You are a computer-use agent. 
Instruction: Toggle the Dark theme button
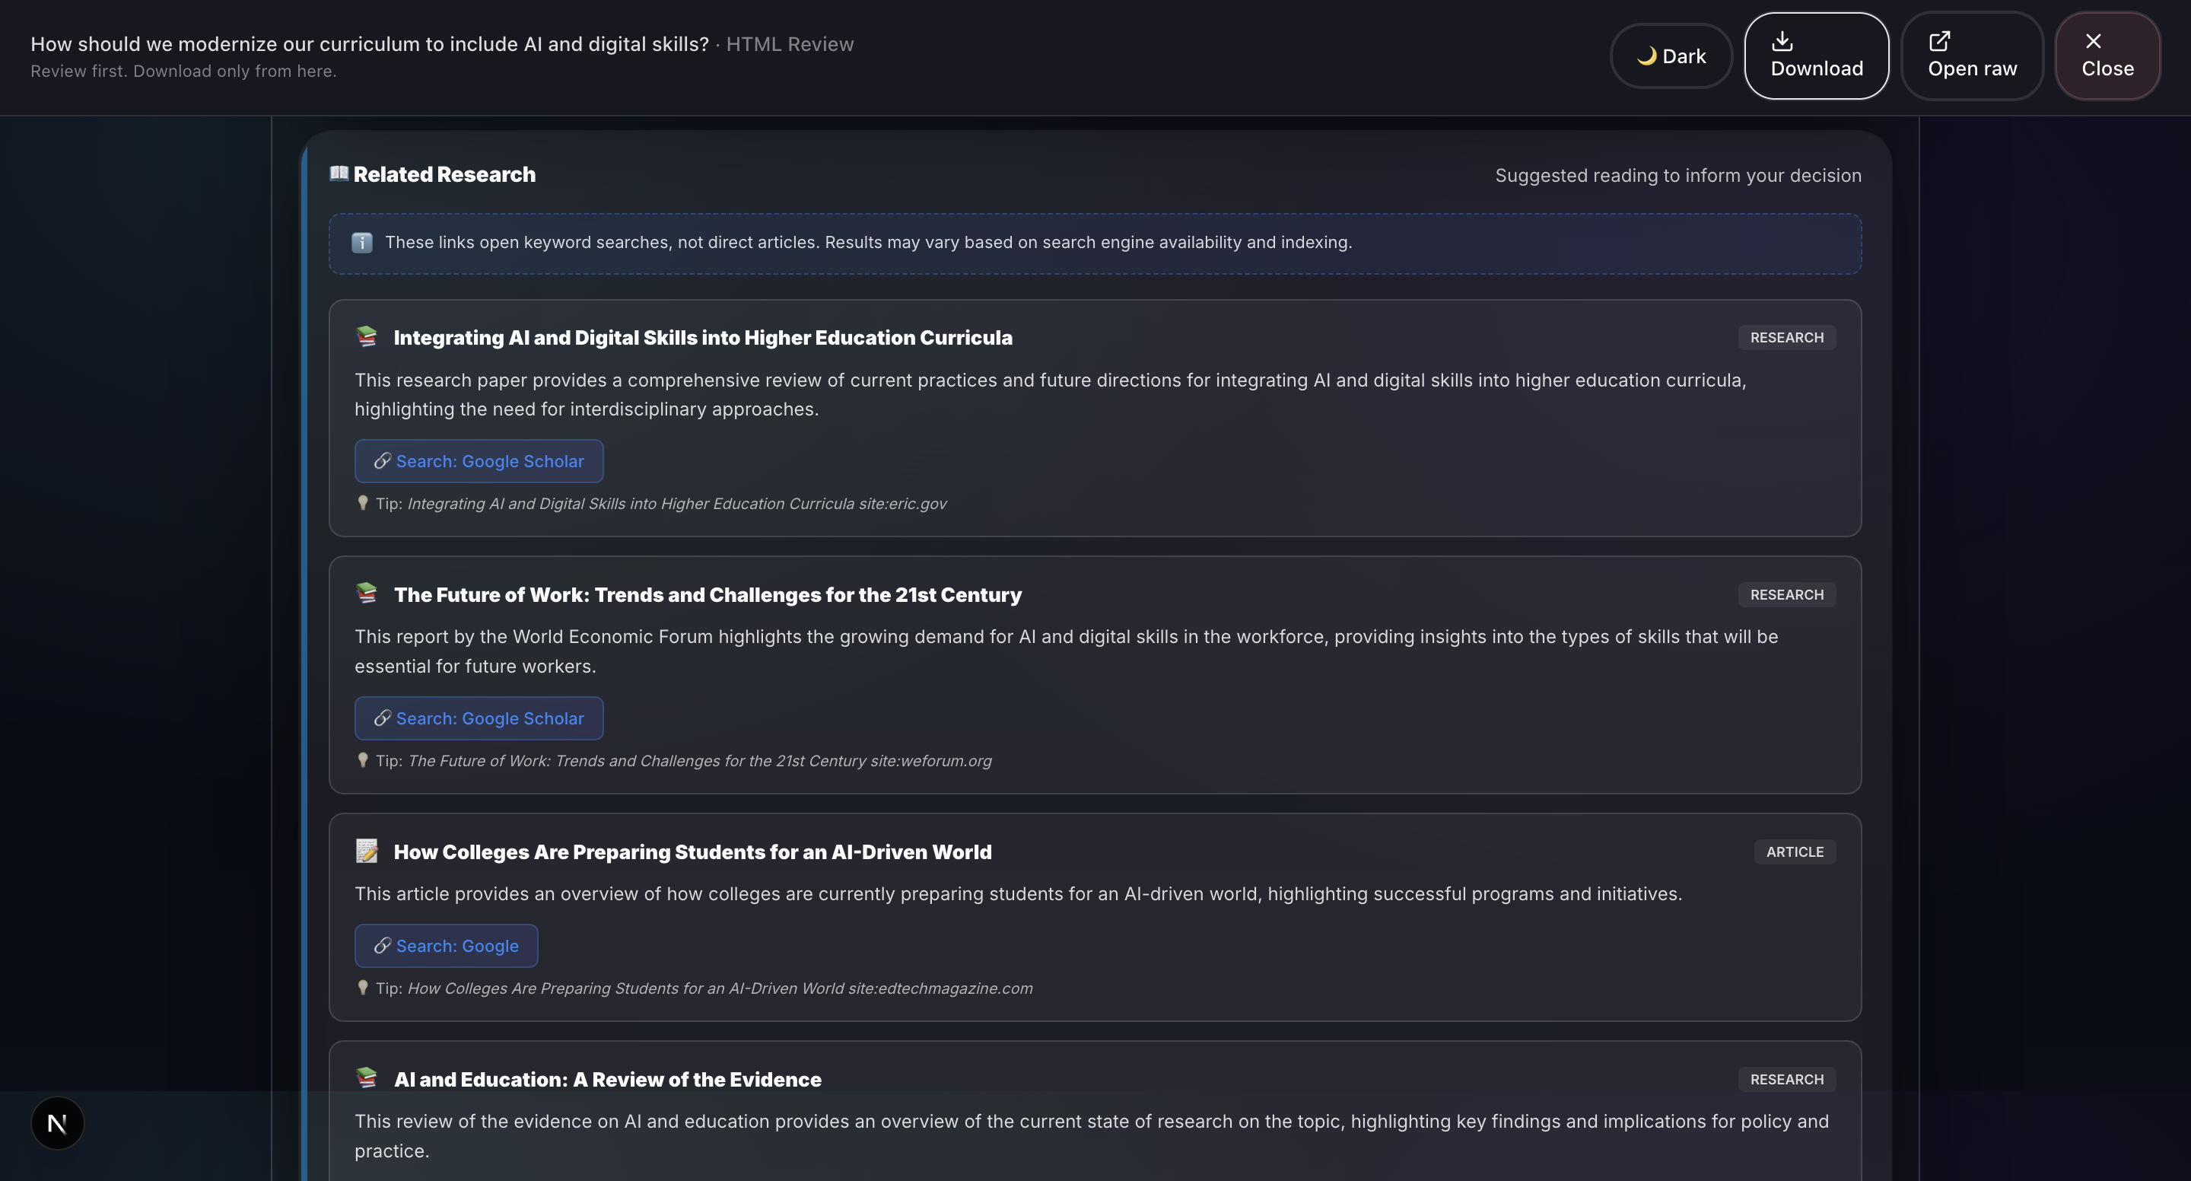[1671, 56]
